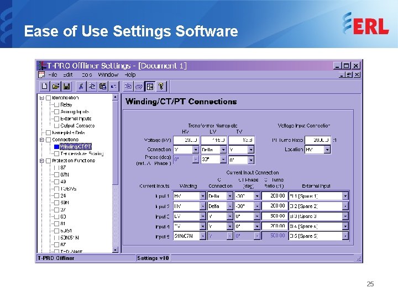Click the Copy toolbar icon
The image size is (398, 298).
(92, 87)
